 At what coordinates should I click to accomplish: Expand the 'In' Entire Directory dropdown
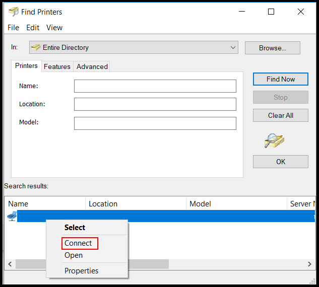[x=233, y=48]
